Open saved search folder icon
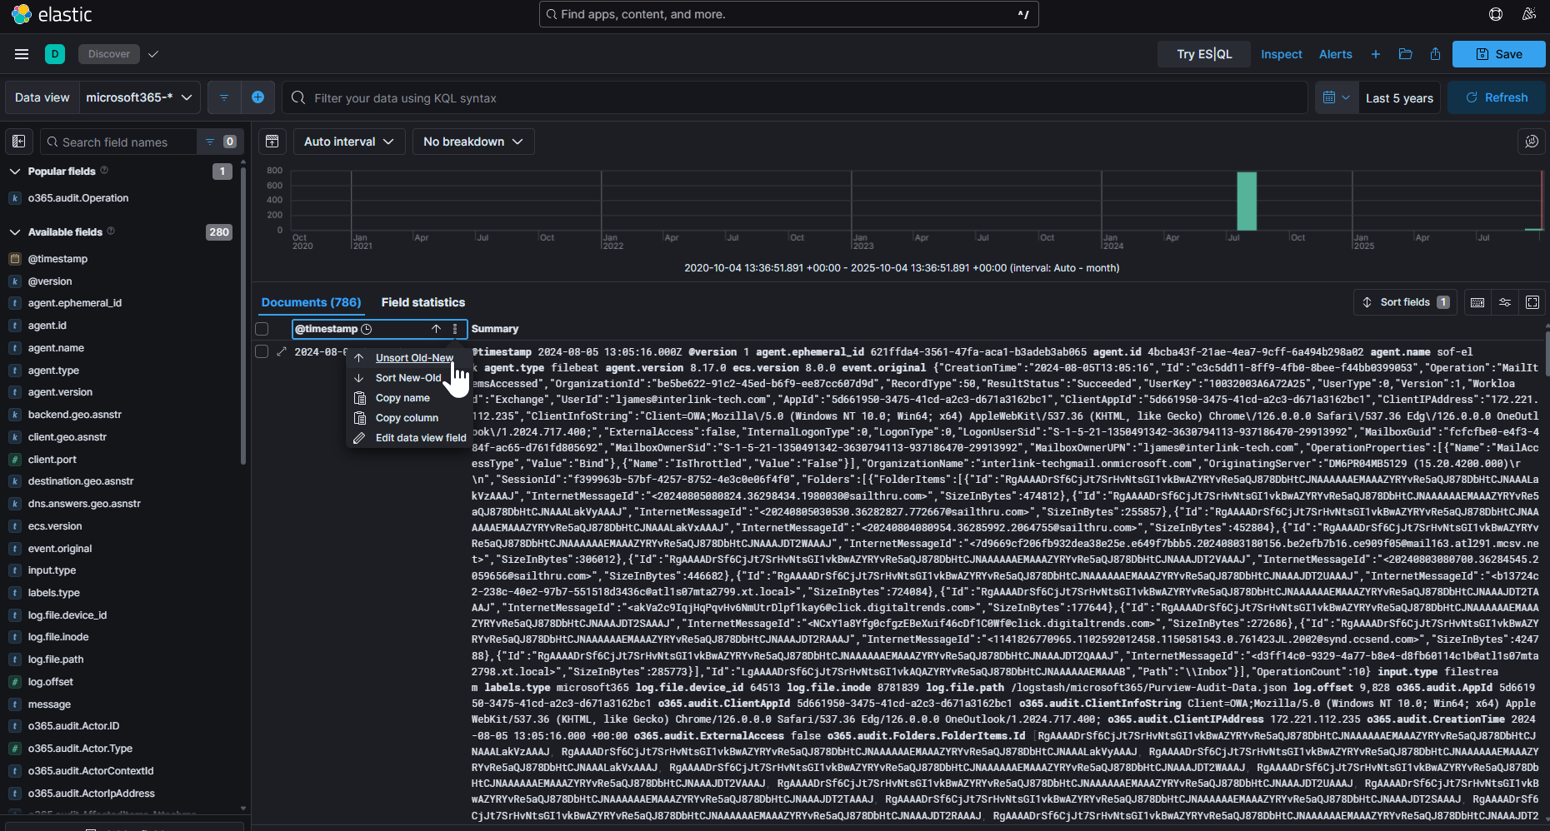The width and height of the screenshot is (1550, 831). pos(1405,54)
